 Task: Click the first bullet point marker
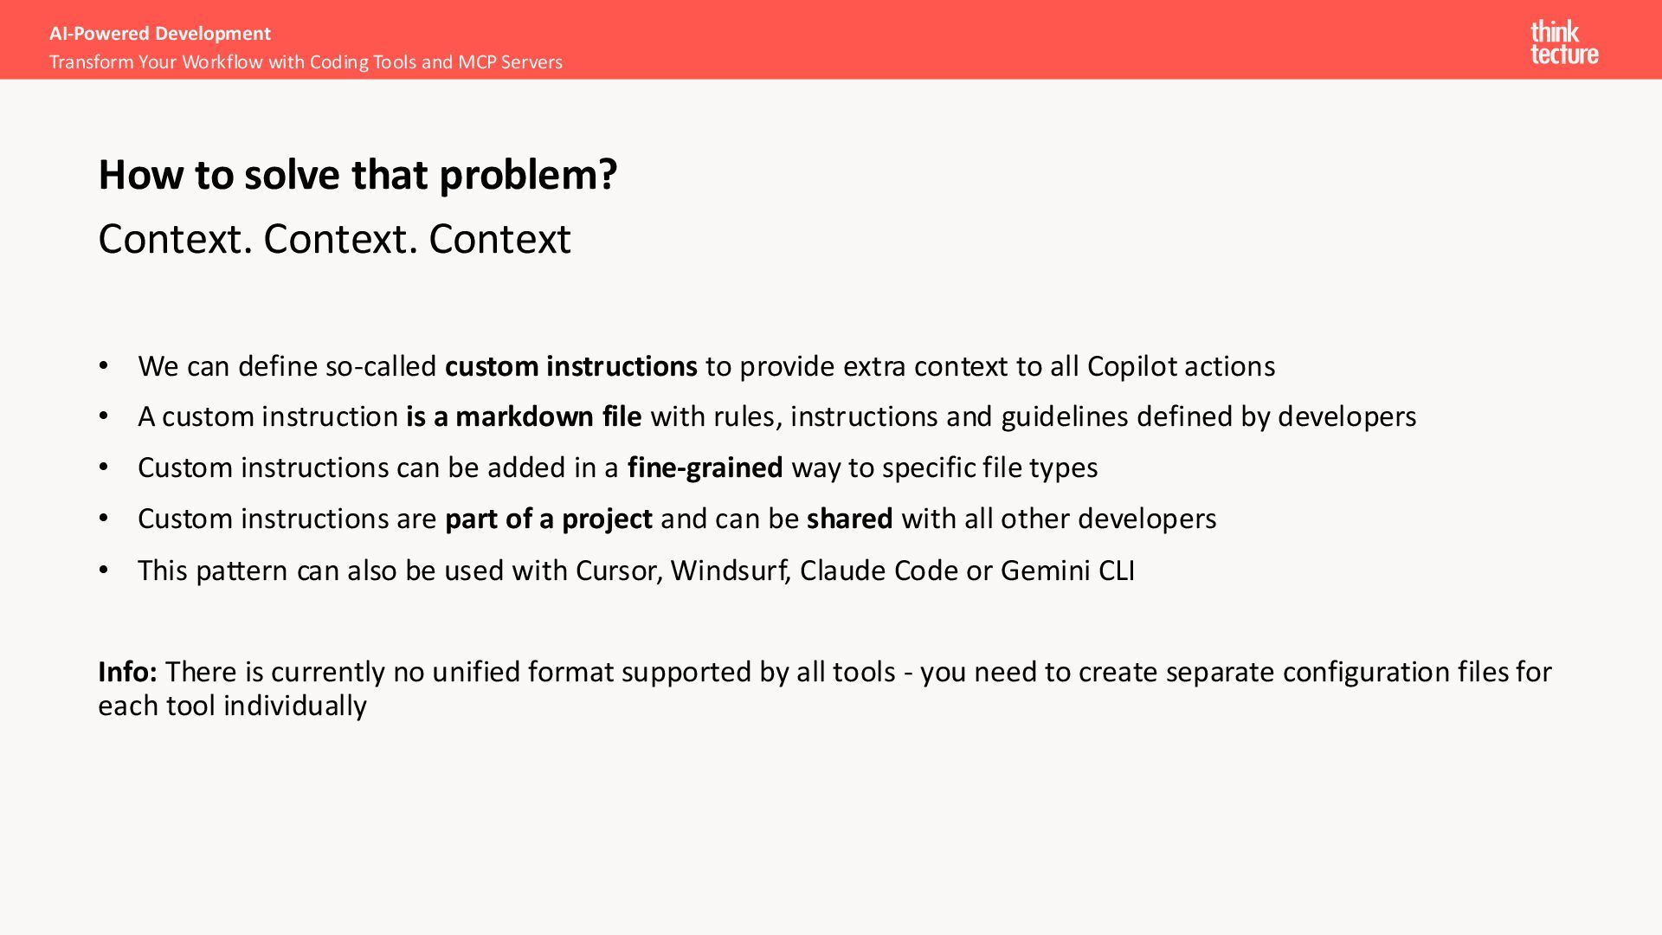(104, 366)
